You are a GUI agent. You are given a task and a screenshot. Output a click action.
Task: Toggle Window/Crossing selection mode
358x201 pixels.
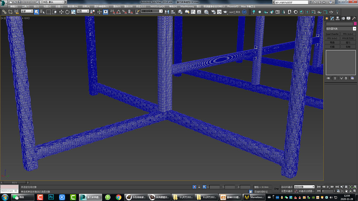[54, 12]
